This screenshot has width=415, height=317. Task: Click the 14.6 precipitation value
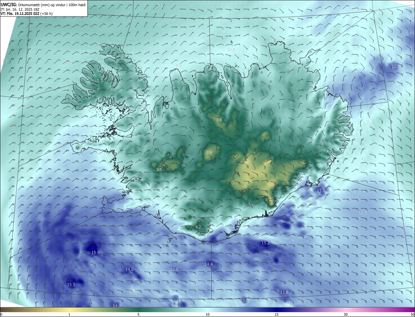(x=129, y=269)
